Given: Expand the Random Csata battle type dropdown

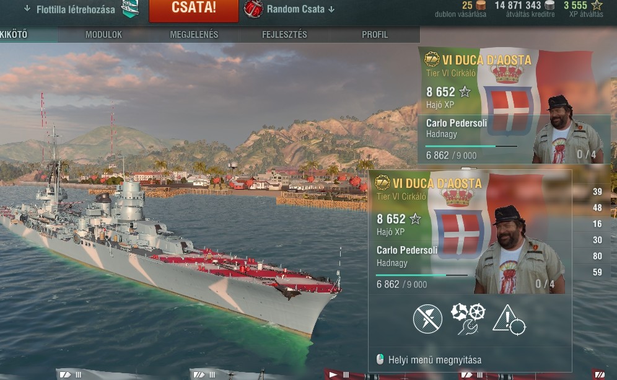Looking at the screenshot, I should (x=300, y=9).
